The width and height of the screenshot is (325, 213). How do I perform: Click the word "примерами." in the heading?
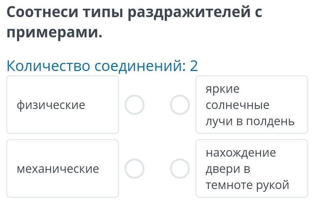[x=54, y=32]
